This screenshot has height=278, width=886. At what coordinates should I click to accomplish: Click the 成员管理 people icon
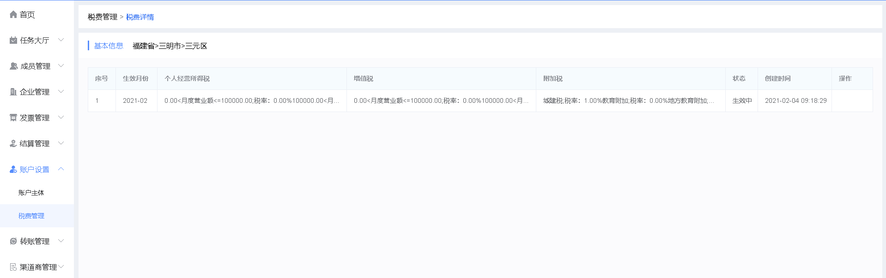click(13, 66)
